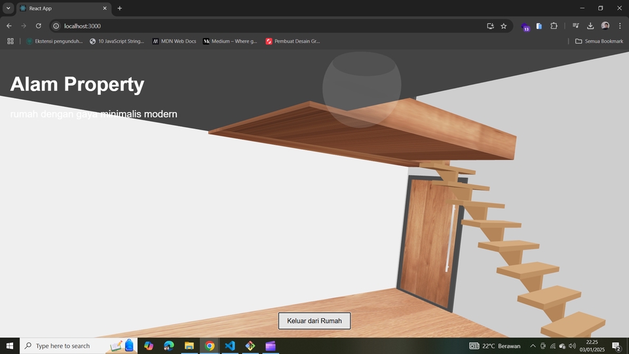Open the Chrome profile avatar
Screen dimensions: 629x354
[x=605, y=26]
